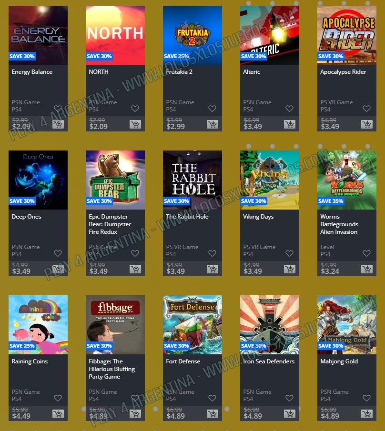Image resolution: width=385 pixels, height=431 pixels.
Task: Open the Deep Ones cover image
Action: click(x=38, y=180)
